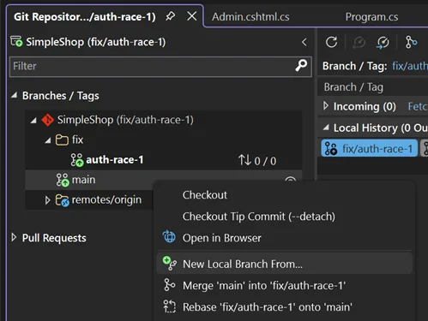Click the Rebase icon in context menu

click(169, 306)
